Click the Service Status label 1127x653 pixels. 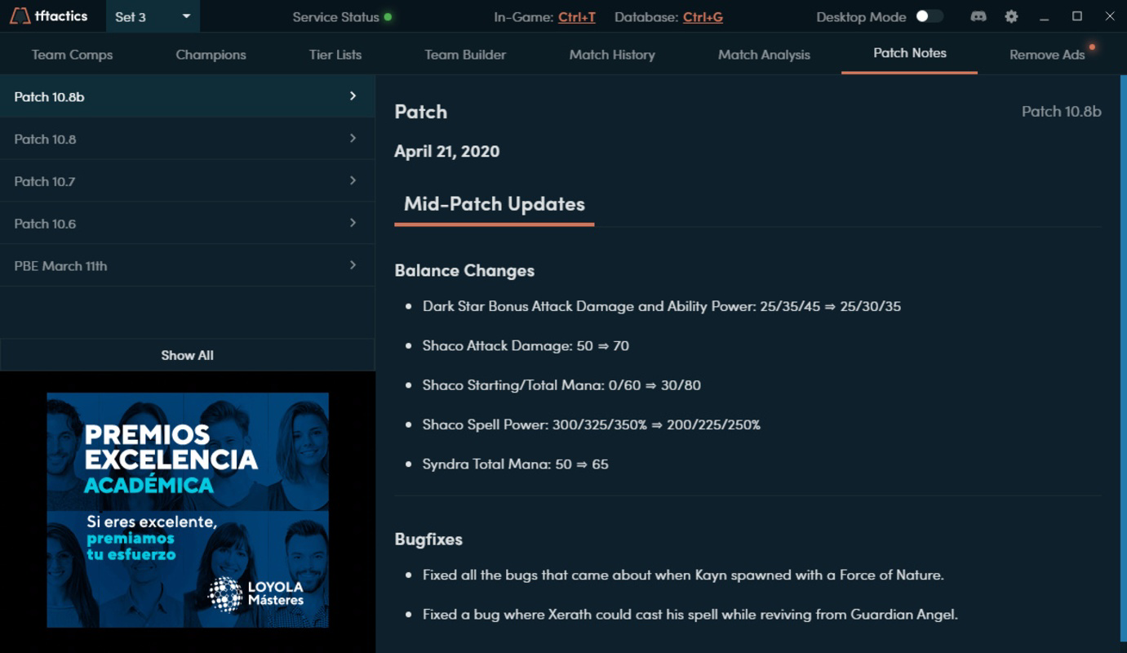click(335, 17)
